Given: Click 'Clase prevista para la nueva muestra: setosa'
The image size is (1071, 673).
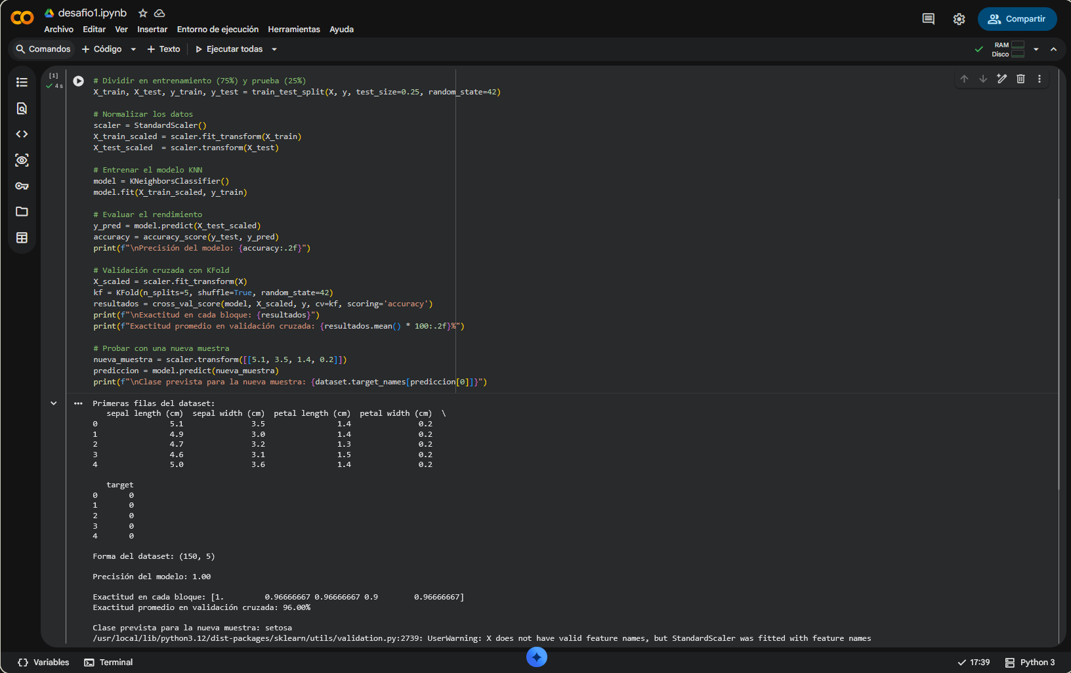Looking at the screenshot, I should pos(192,628).
